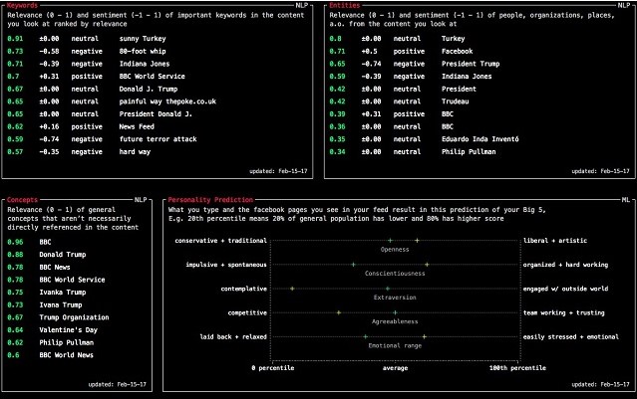This screenshot has width=637, height=399.
Task: Click the '0 percentile' axis label
Action: coord(272,368)
